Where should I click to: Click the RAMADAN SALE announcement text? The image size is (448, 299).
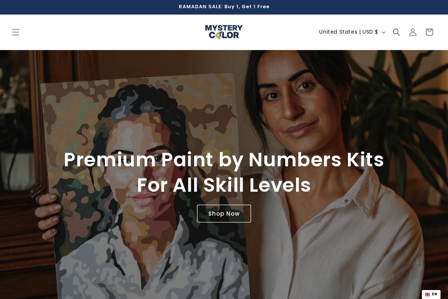coord(224,7)
